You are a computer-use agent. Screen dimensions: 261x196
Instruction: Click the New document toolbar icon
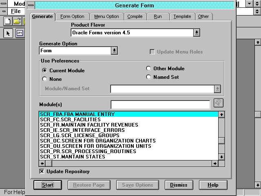(x=8, y=21)
